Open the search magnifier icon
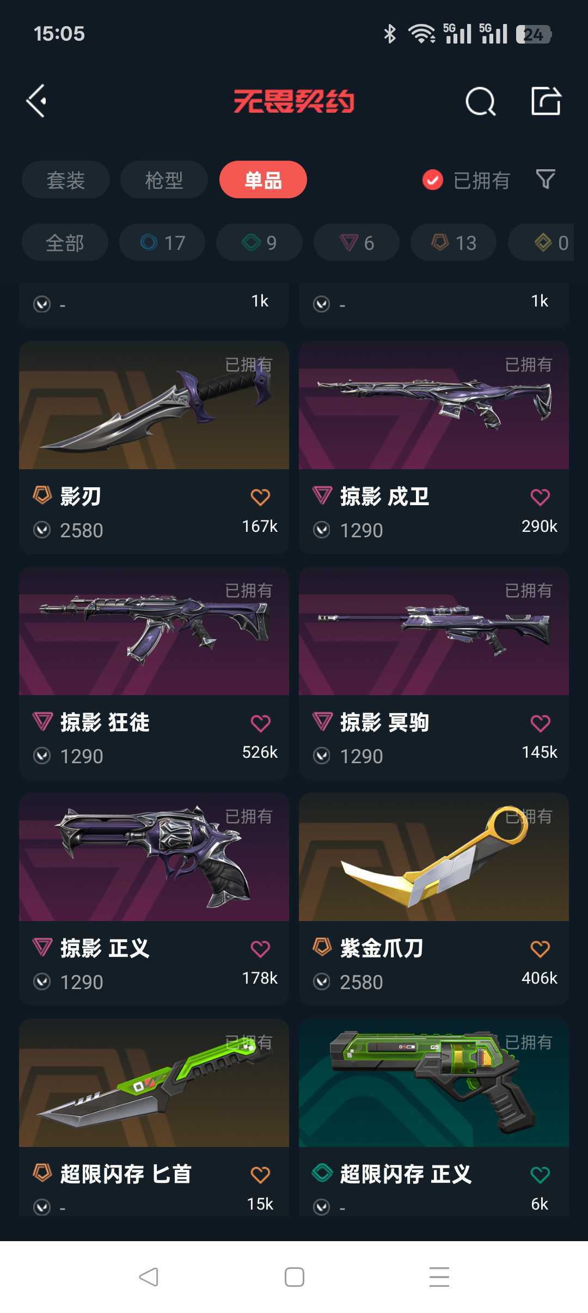The width and height of the screenshot is (588, 1313). tap(481, 101)
